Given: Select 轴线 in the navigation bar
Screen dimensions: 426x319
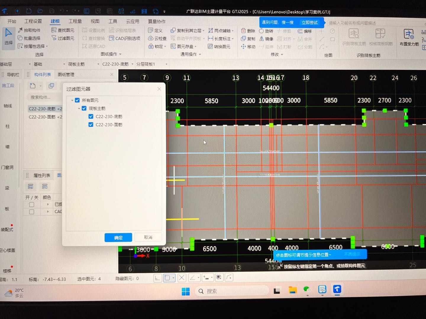Looking at the screenshot, I should click(x=8, y=106).
